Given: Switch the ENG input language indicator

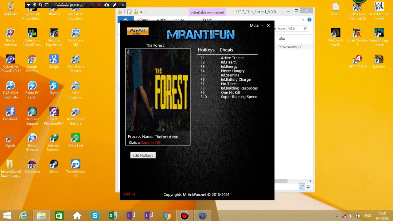Looking at the screenshot, I should point(368,216).
